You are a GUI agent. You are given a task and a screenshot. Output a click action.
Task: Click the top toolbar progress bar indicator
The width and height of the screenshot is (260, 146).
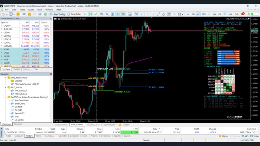[255, 14]
